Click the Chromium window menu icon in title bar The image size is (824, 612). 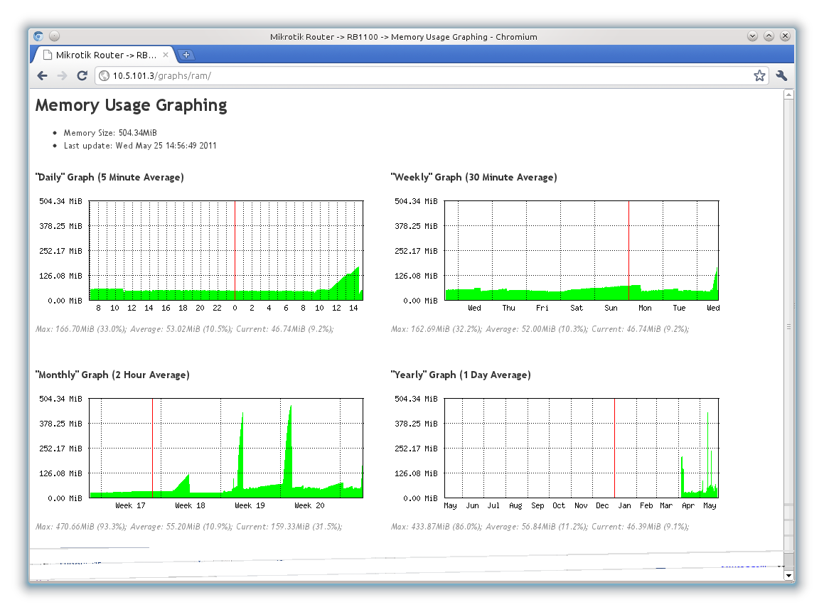(x=38, y=36)
